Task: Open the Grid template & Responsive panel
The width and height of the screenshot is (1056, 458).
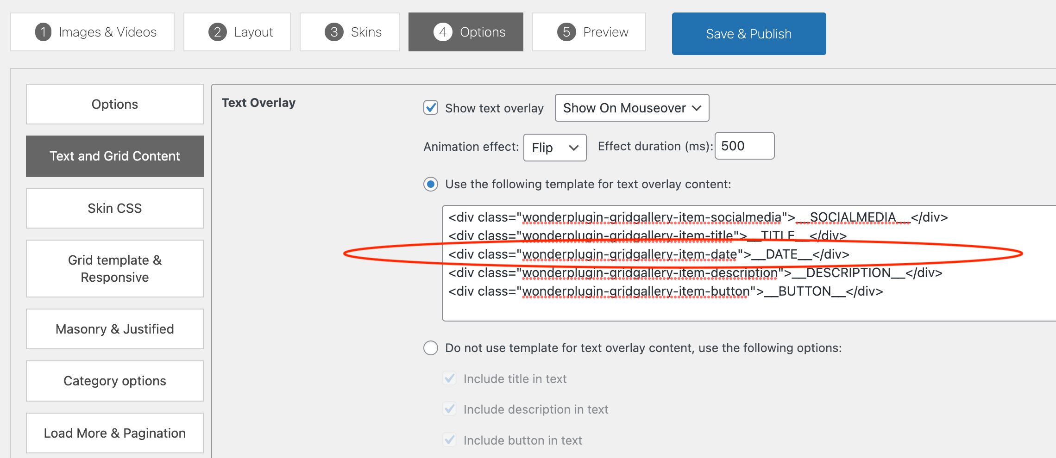Action: (x=114, y=268)
